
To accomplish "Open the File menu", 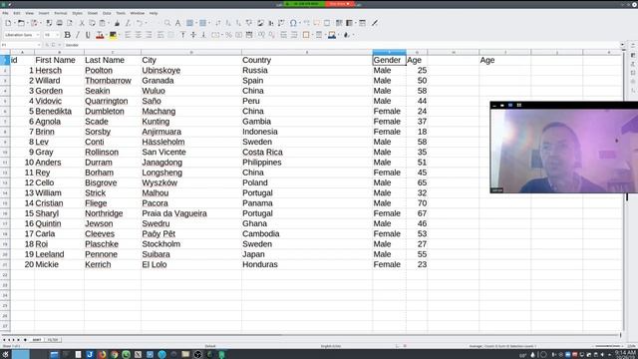I will 5,13.
